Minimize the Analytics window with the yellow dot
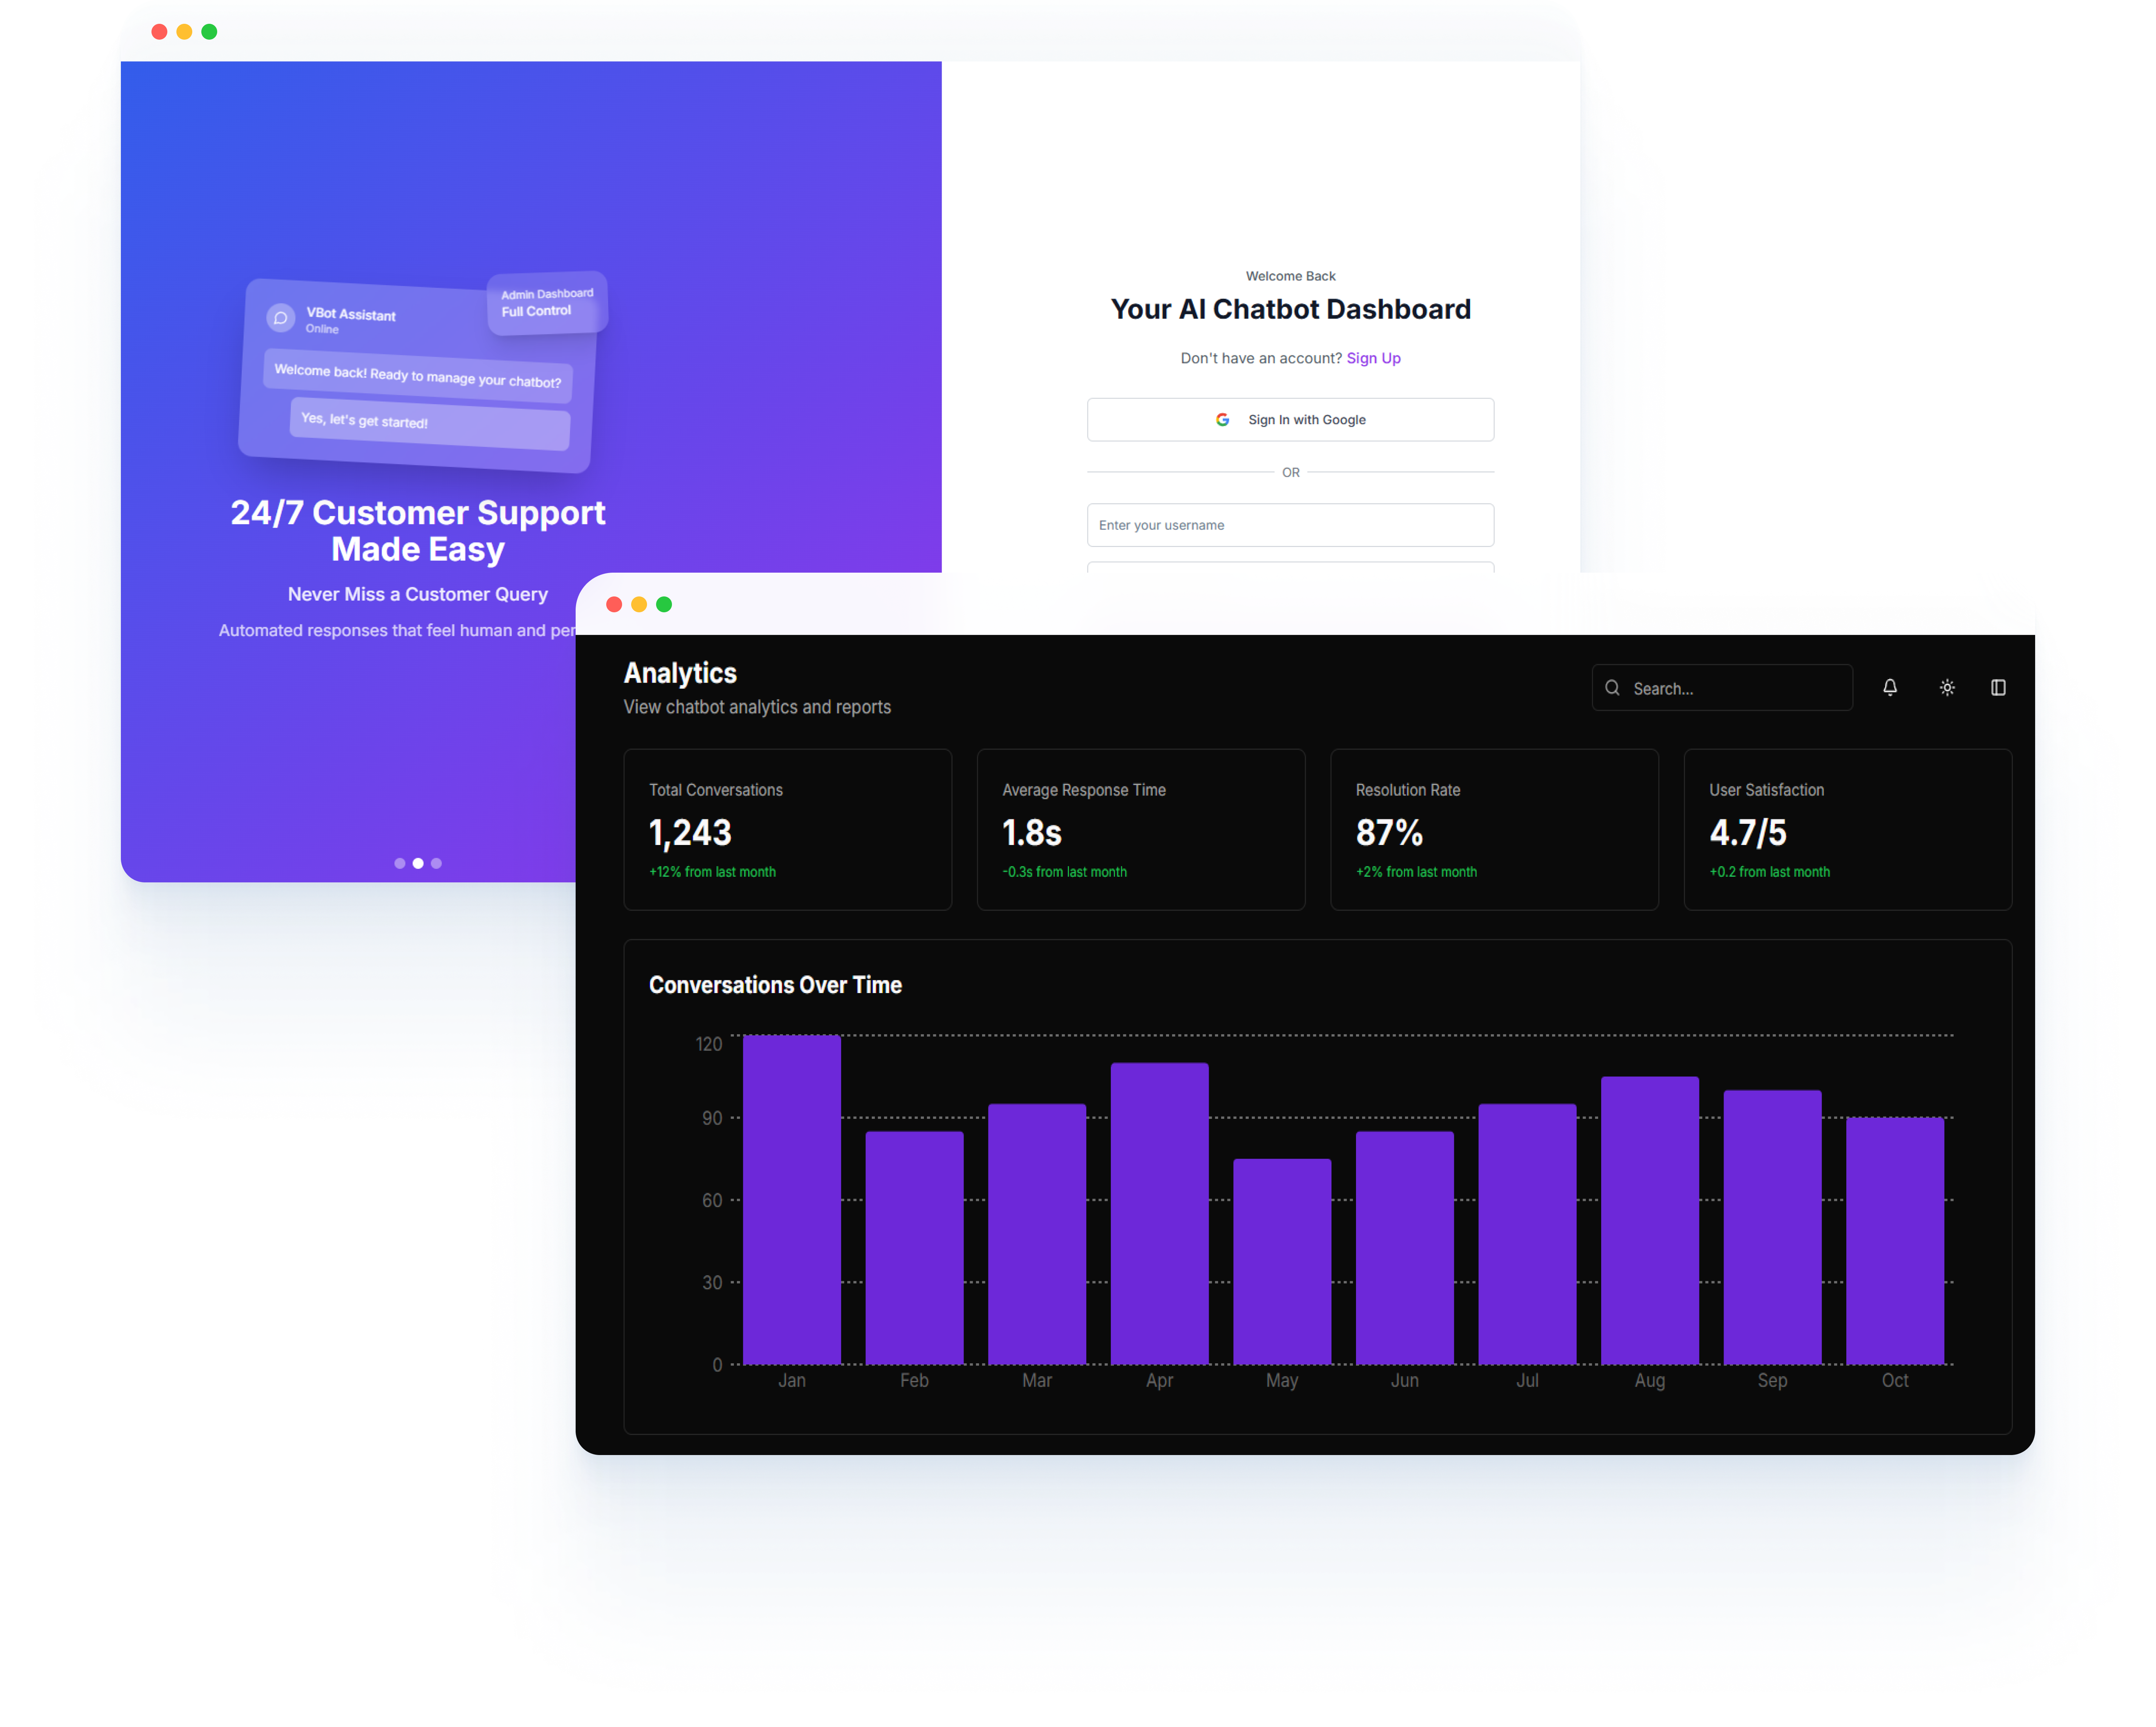The height and width of the screenshot is (1727, 2156). pyautogui.click(x=639, y=604)
